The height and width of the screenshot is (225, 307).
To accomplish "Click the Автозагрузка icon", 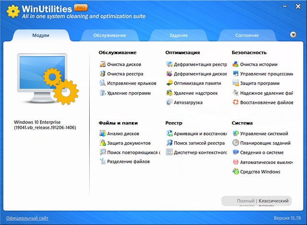I will [x=169, y=102].
